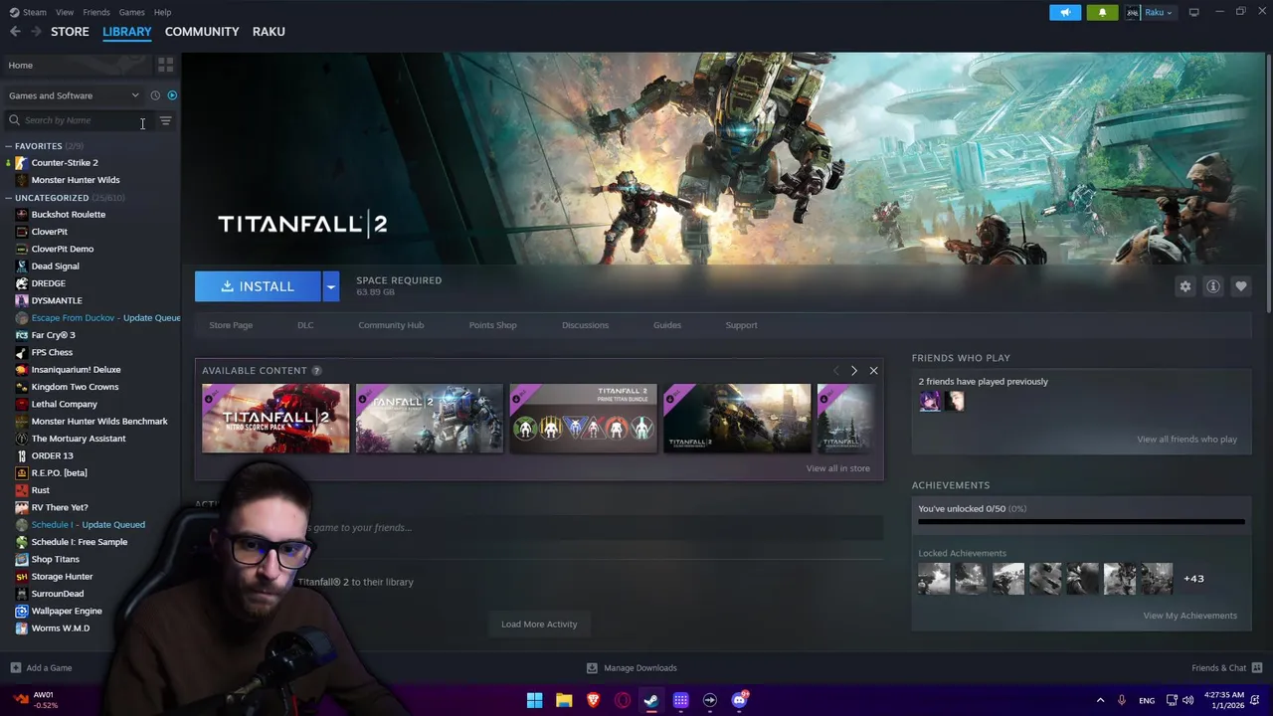The height and width of the screenshot is (716, 1273).
Task: Open Titanfall 2 Nitro Scorch Pack thumbnail
Action: pyautogui.click(x=275, y=419)
